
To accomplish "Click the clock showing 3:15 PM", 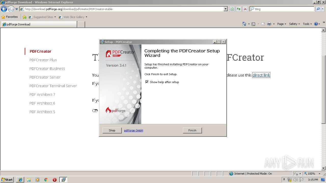I will click(313, 180).
